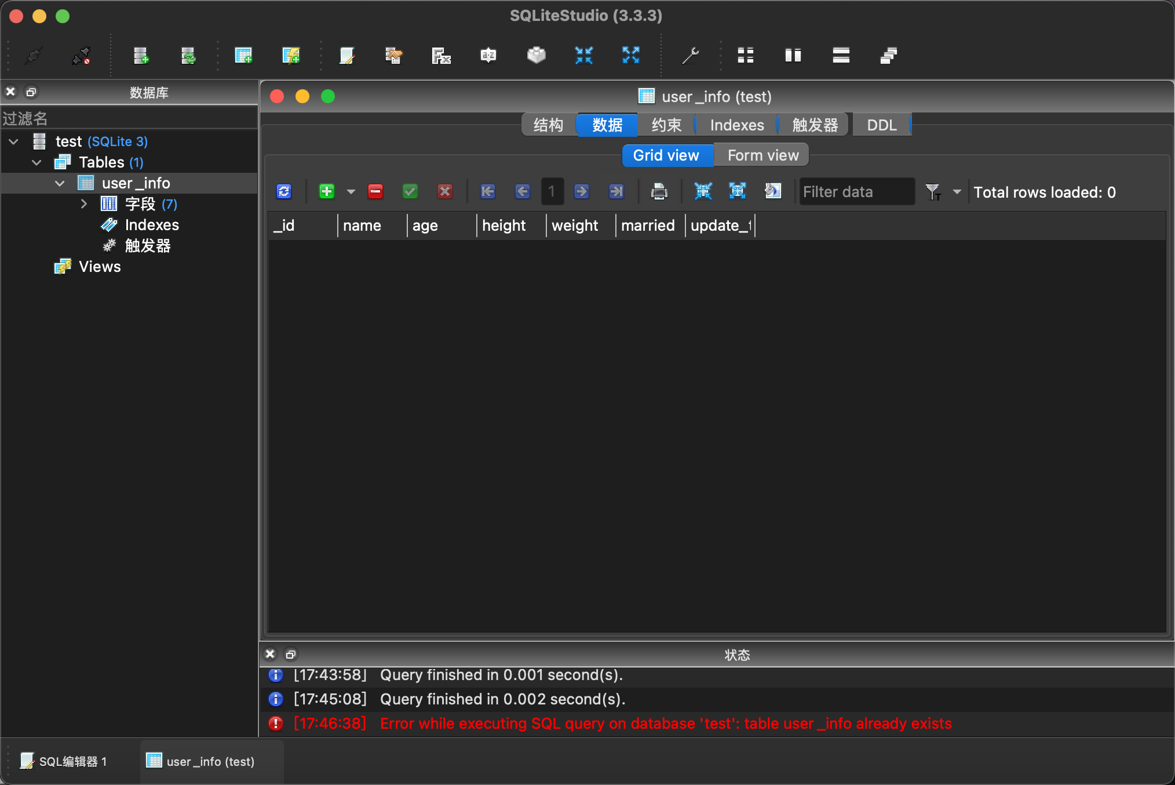Commit pending changes with the green check icon
The image size is (1175, 785).
point(410,191)
